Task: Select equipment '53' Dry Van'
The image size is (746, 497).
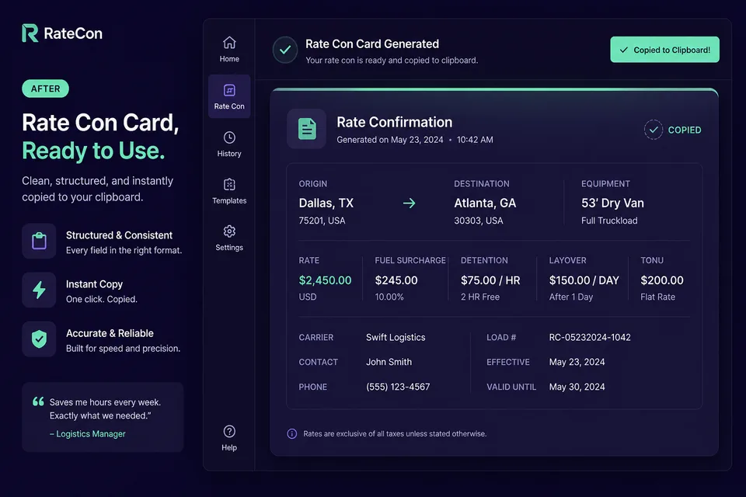Action: click(612, 203)
